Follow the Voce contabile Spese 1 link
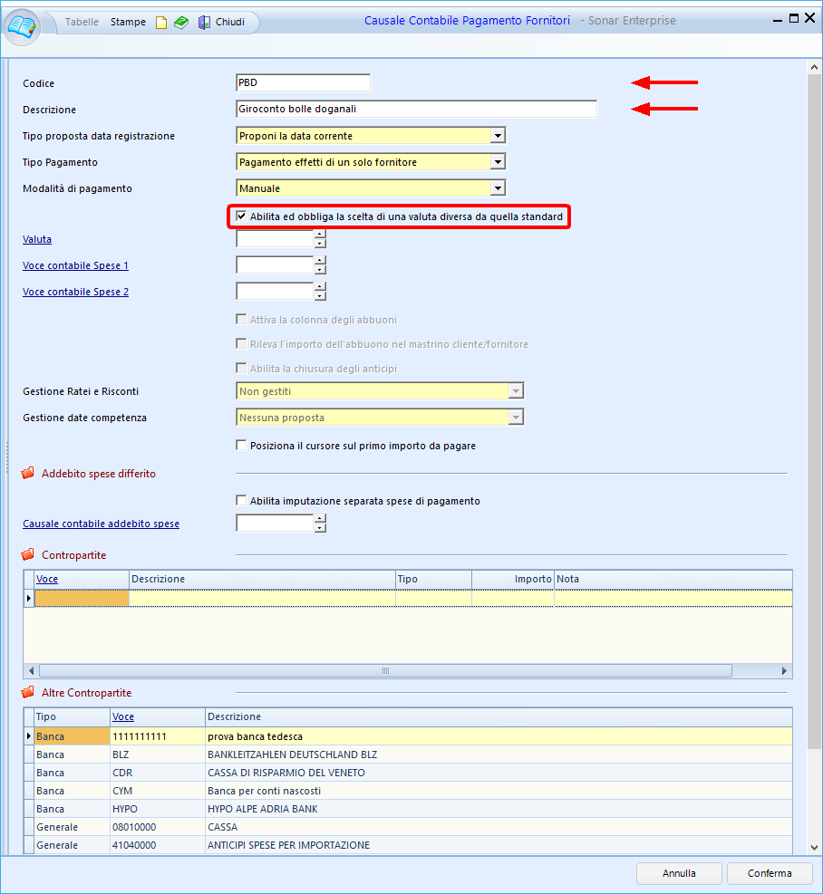Viewport: 823px width, 894px height. [x=75, y=266]
